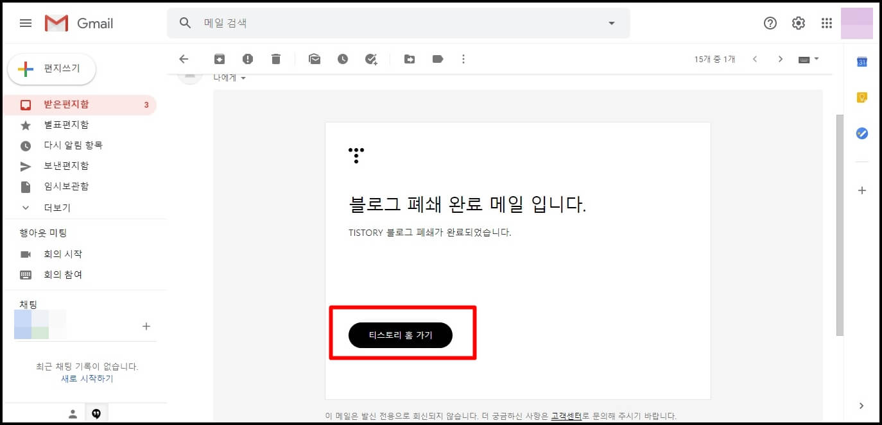882x425 pixels.
Task: Open the labels icon
Action: [438, 59]
